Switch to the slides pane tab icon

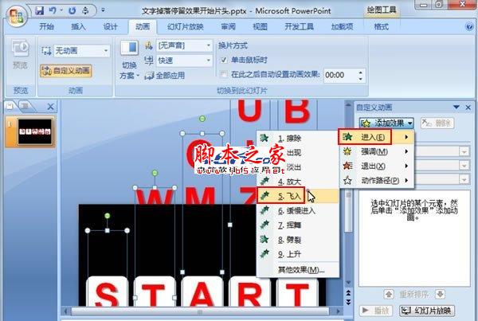pyautogui.click(x=10, y=106)
